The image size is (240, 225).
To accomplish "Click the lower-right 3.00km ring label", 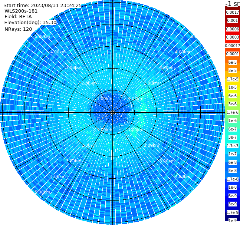I will pos(167,161).
